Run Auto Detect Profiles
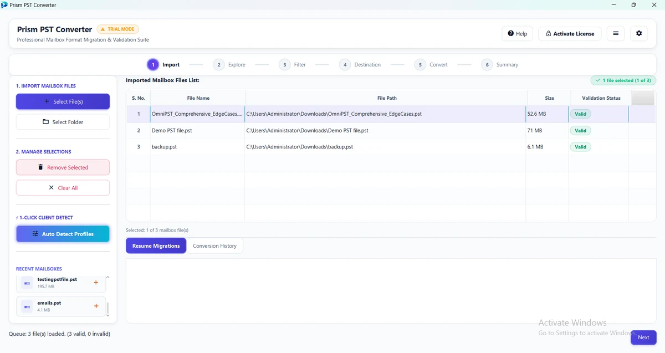The height and width of the screenshot is (353, 665). point(63,234)
